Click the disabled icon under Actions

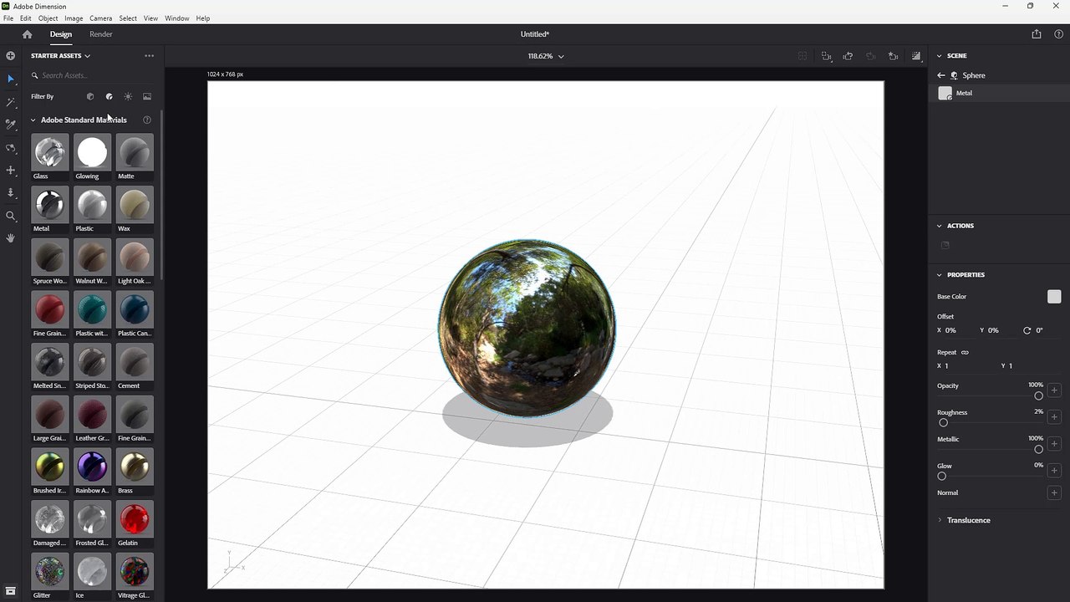pyautogui.click(x=945, y=246)
